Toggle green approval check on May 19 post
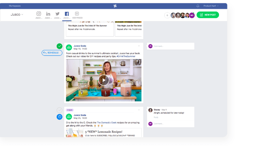Viewport: 268px width, 149px height. 59,46
